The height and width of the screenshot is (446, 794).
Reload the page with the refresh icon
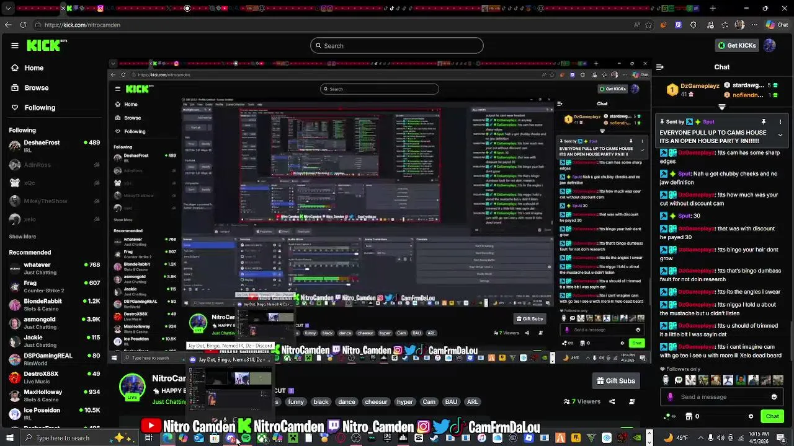(23, 25)
